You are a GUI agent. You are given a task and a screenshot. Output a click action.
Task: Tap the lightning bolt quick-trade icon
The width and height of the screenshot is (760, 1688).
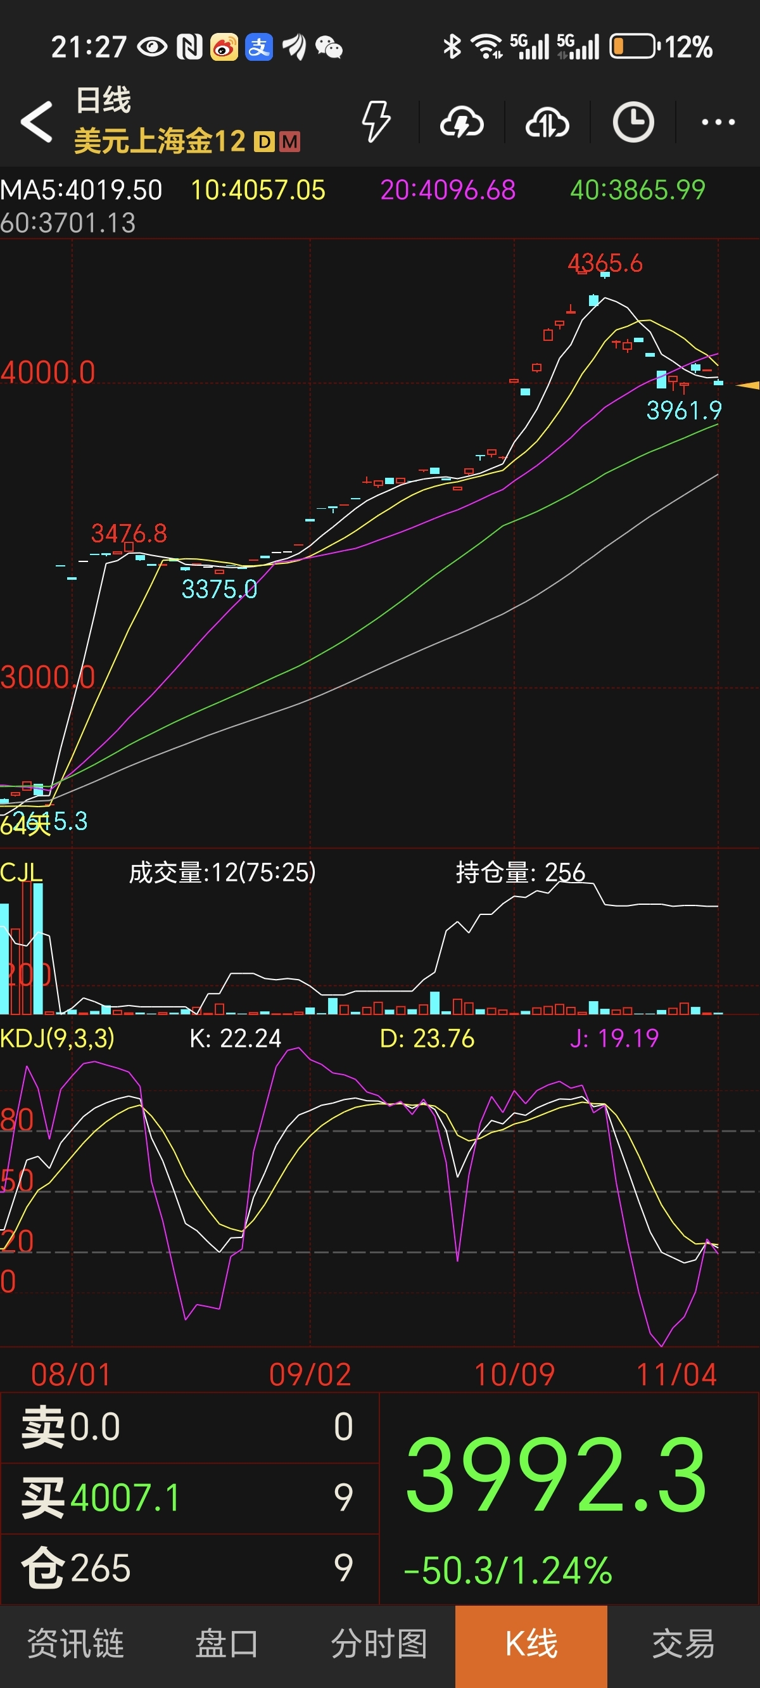pos(376,122)
